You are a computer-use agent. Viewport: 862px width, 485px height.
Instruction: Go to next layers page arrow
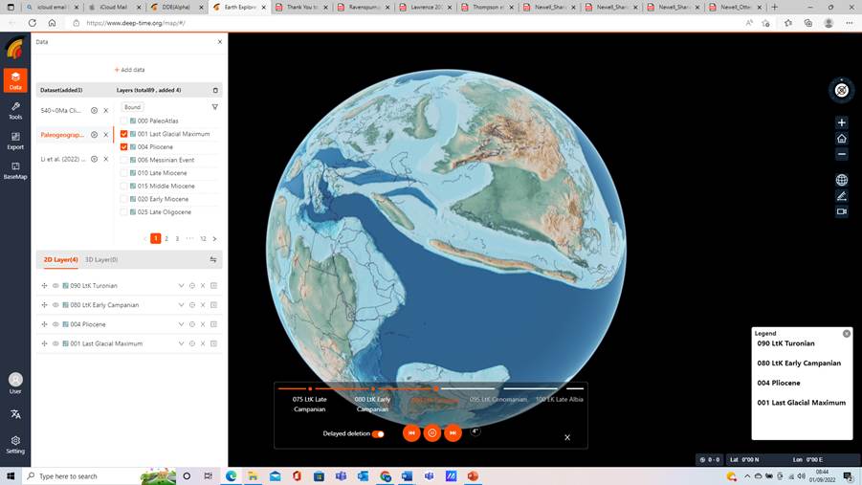point(215,238)
